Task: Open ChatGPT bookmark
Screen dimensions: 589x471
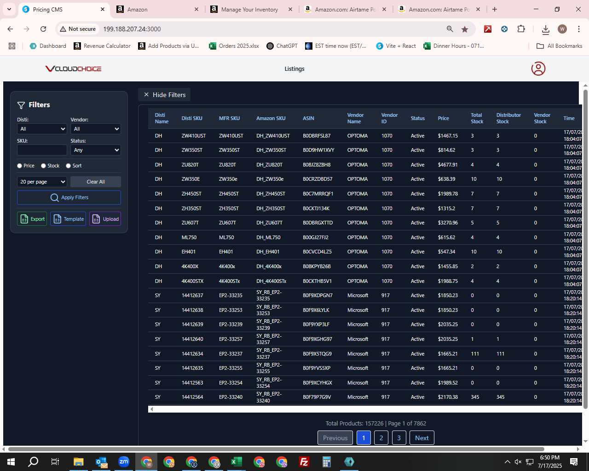Action: pos(282,46)
